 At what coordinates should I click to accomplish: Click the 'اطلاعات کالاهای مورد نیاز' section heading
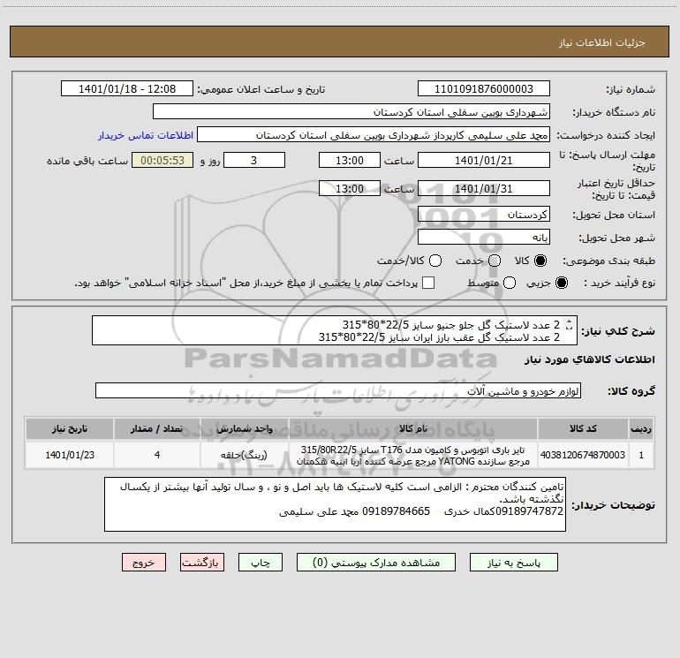click(x=590, y=359)
